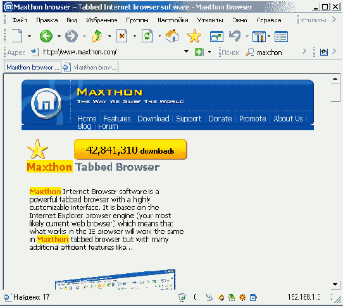
Task: Click the page scrollbar up arrow
Action: (x=335, y=79)
